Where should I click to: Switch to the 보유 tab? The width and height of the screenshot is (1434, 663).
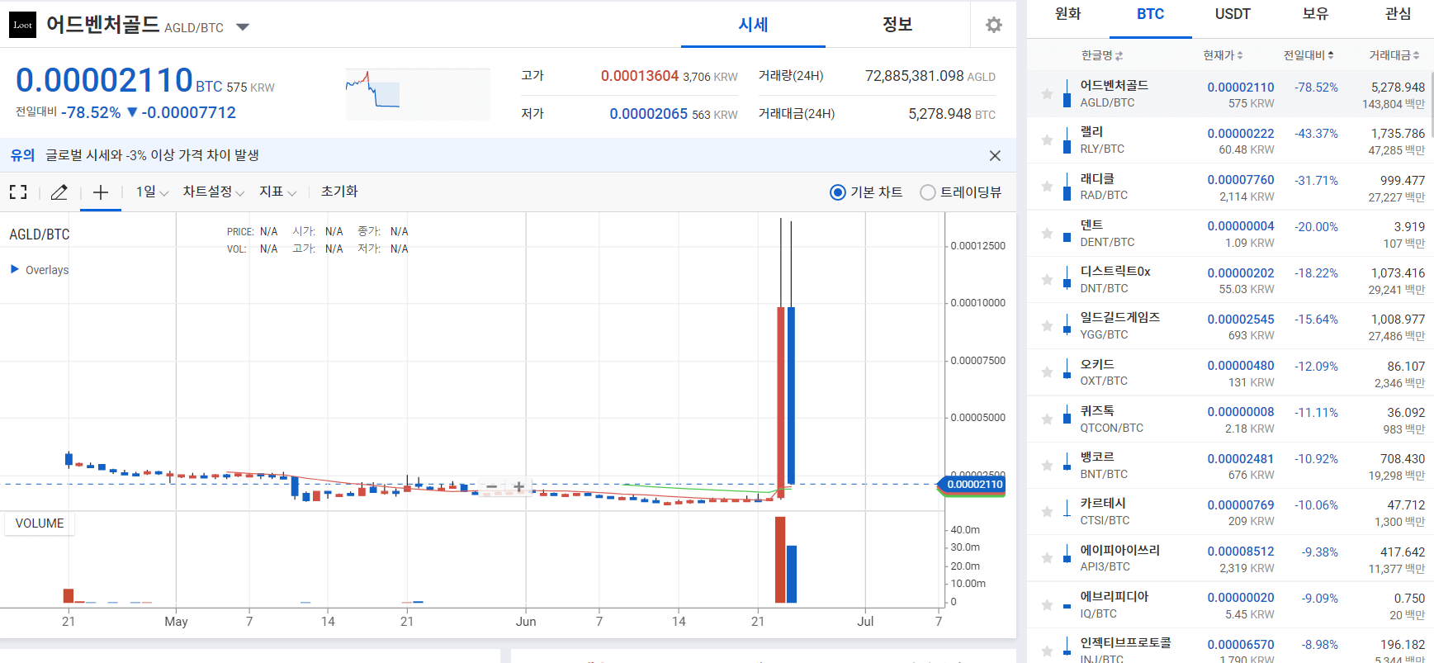[1315, 14]
